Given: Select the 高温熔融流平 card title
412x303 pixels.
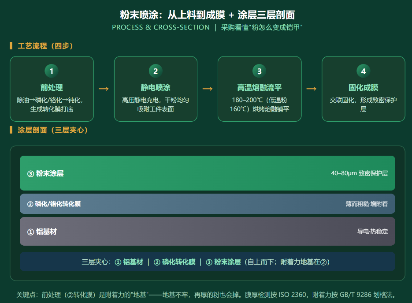Looking at the screenshot, I should click(260, 88).
